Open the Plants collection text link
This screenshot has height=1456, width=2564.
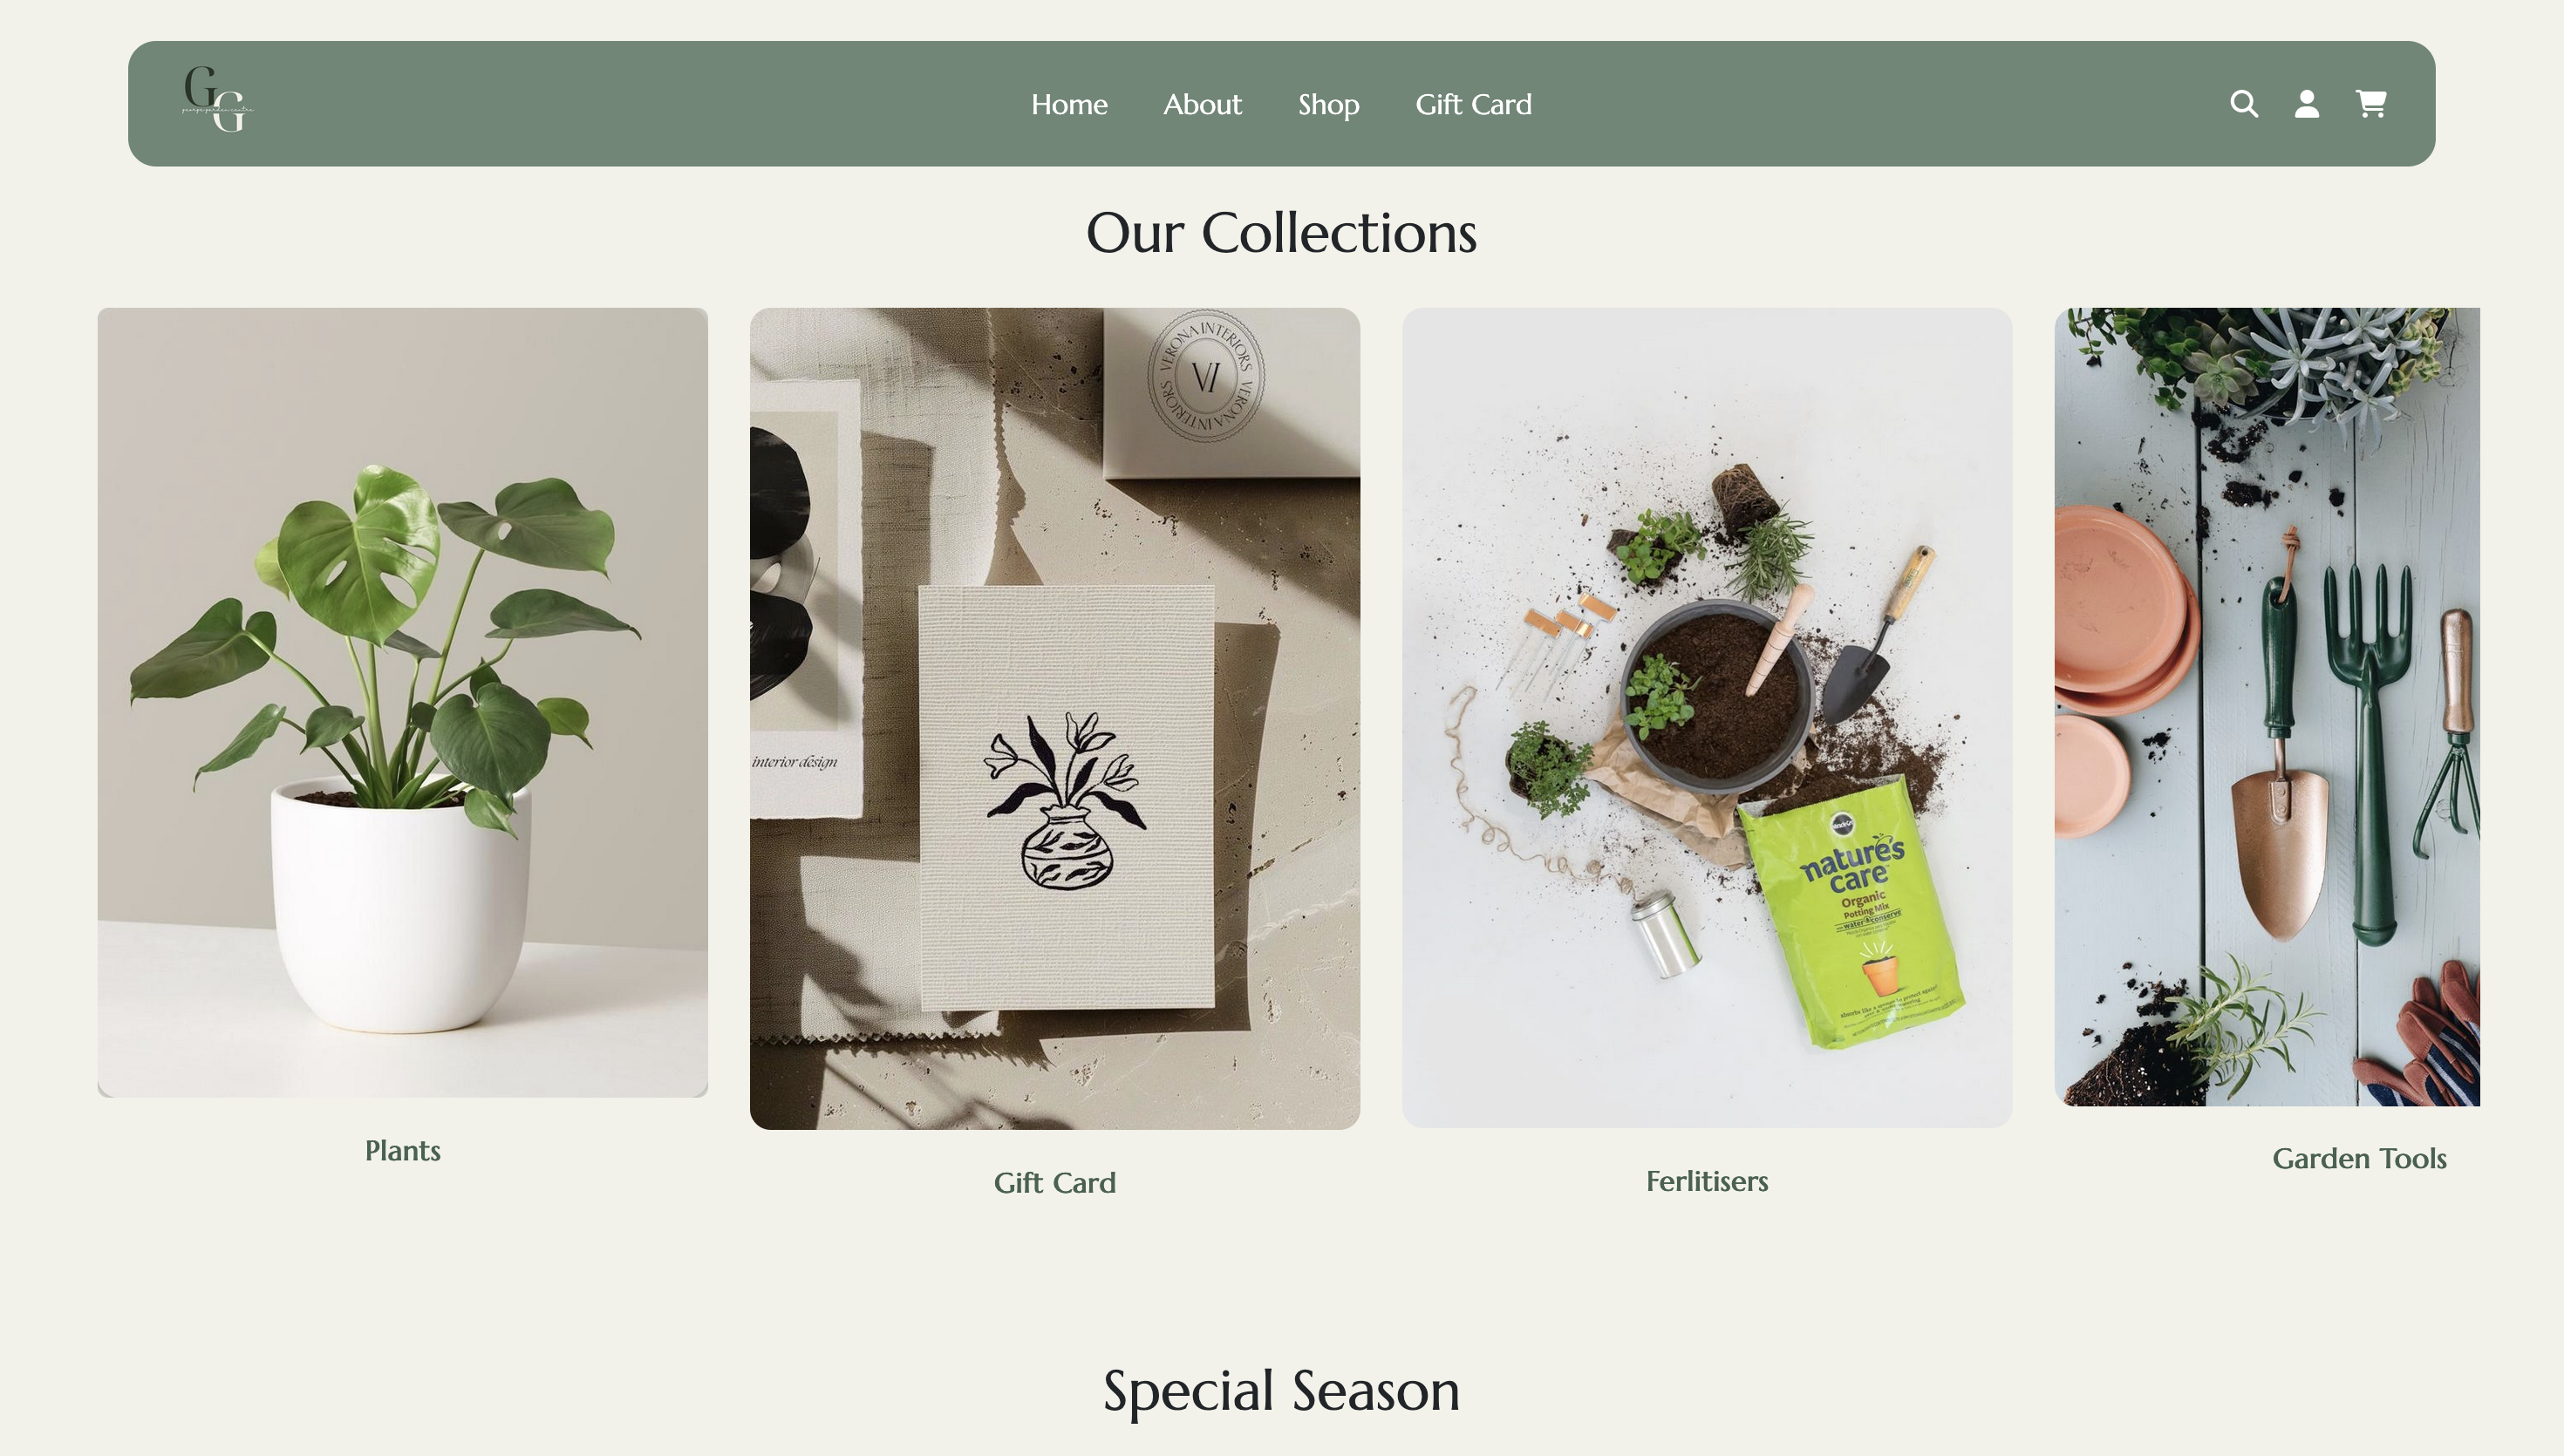point(402,1151)
